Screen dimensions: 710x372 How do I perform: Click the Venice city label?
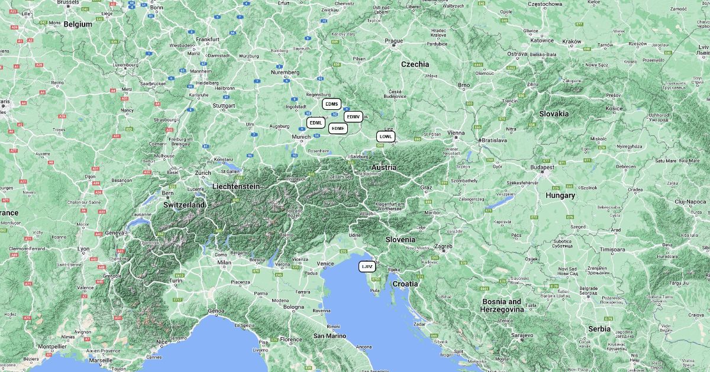[x=325, y=263]
